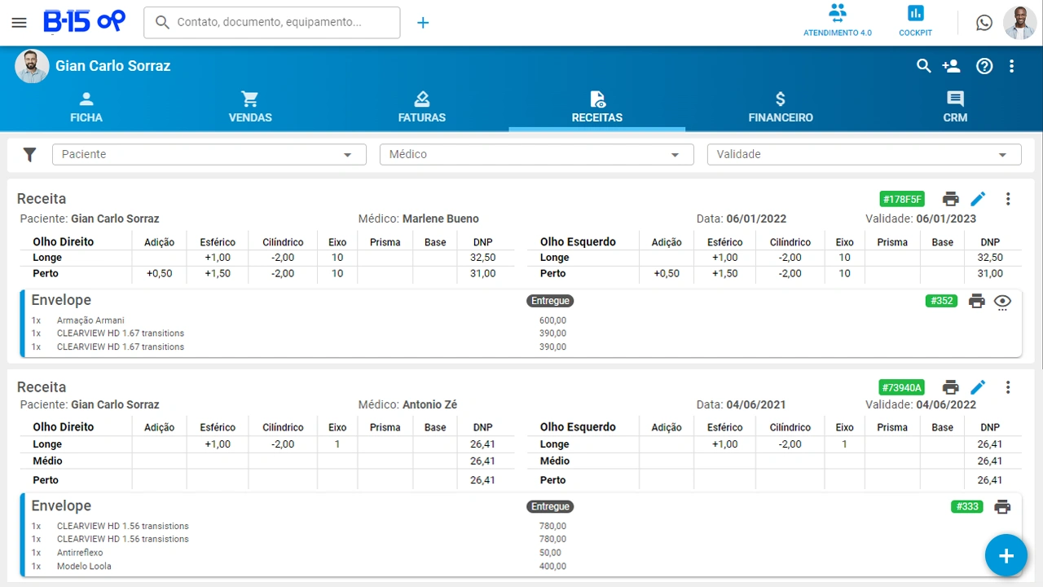Expand the Médico filter dropdown
This screenshot has width=1043, height=587.
click(x=536, y=154)
